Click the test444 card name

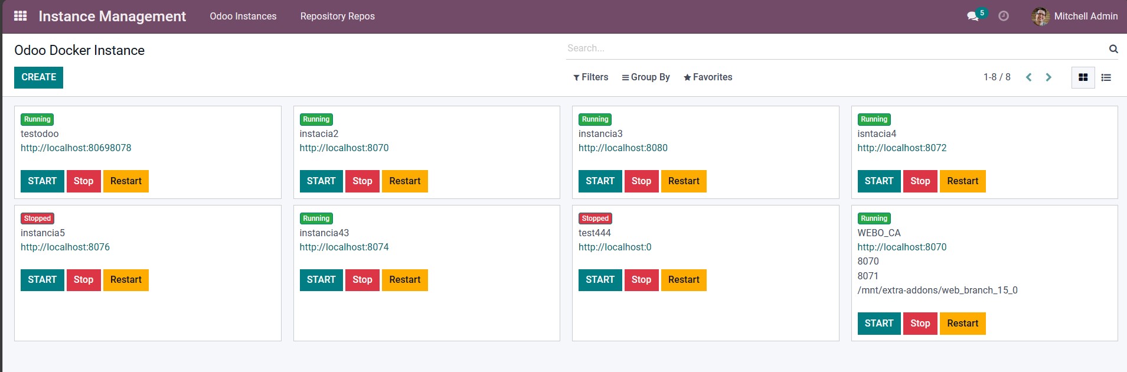[594, 233]
